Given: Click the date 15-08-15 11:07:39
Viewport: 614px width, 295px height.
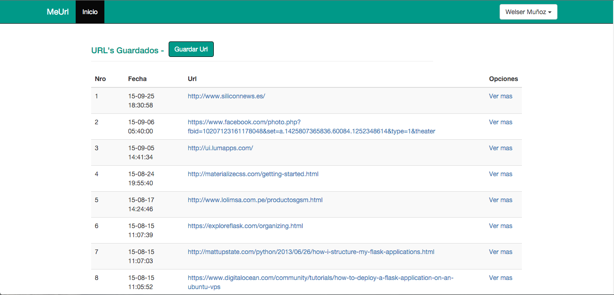Looking at the screenshot, I should point(141,230).
